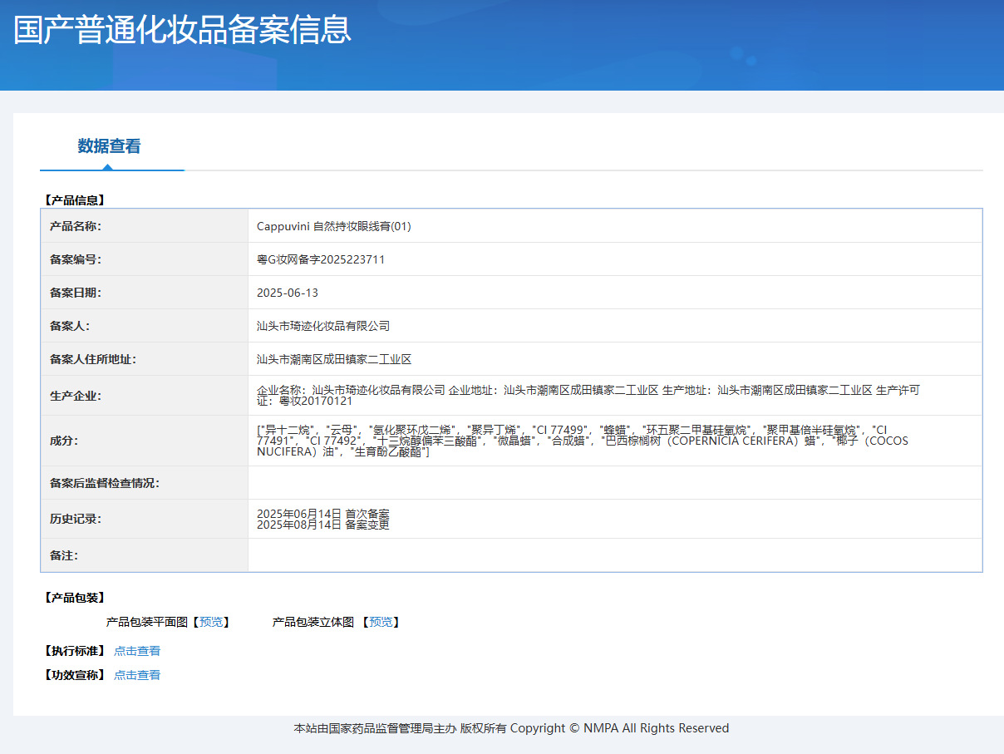The image size is (1004, 754).
Task: Click the 历史记录 label cell
Action: click(145, 519)
